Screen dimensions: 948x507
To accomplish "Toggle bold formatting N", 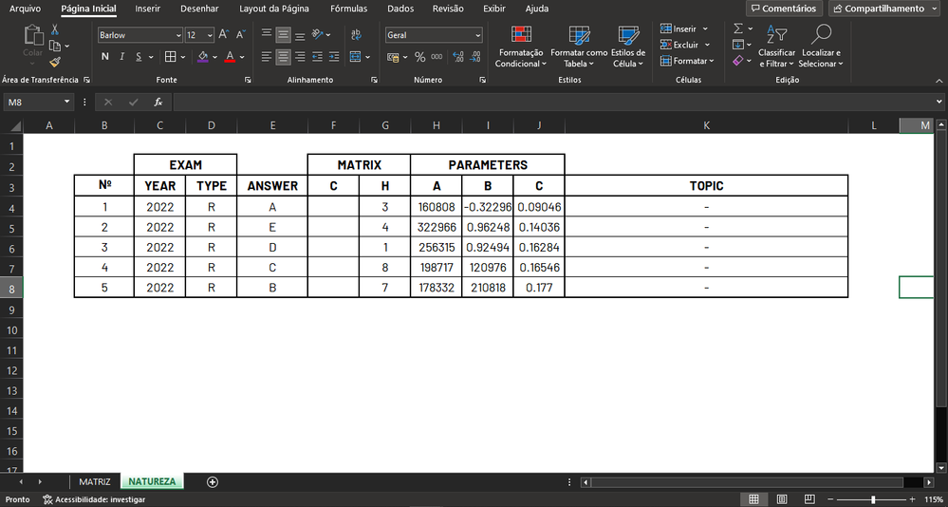I will click(105, 57).
